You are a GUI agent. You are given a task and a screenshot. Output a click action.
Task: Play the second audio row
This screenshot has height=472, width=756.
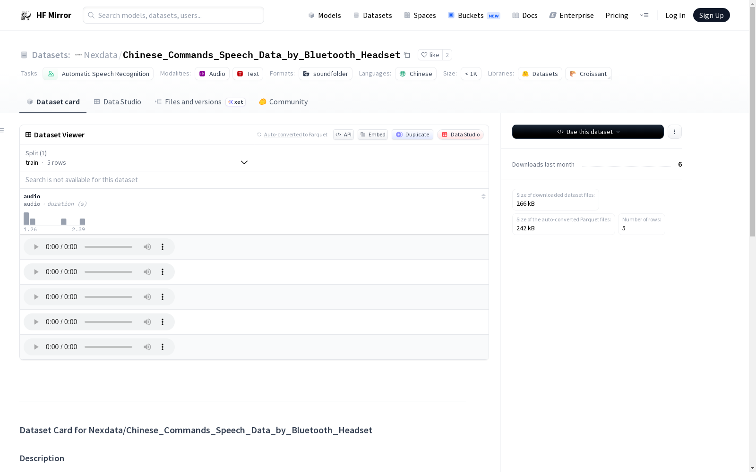[x=36, y=272]
